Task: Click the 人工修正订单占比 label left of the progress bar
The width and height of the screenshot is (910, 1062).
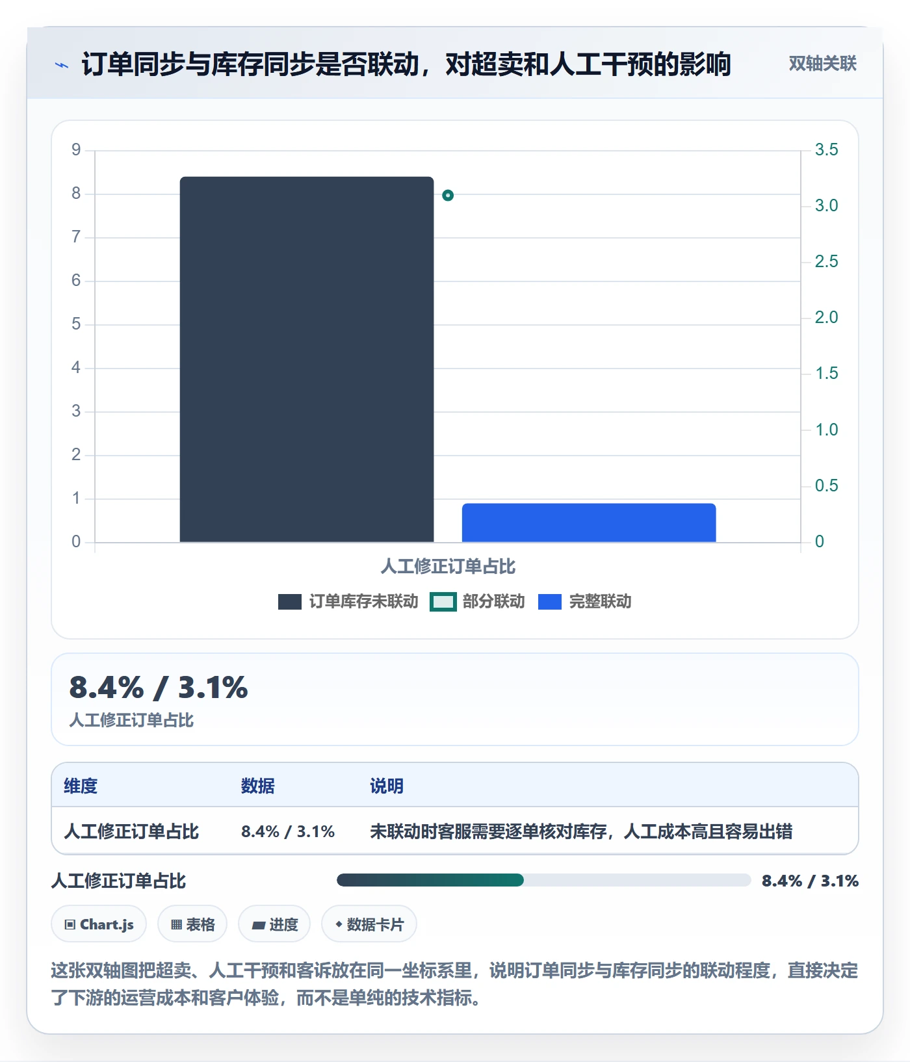Action: click(119, 881)
